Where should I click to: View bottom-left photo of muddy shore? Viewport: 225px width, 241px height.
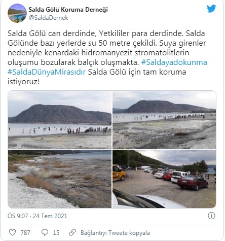click(60, 179)
